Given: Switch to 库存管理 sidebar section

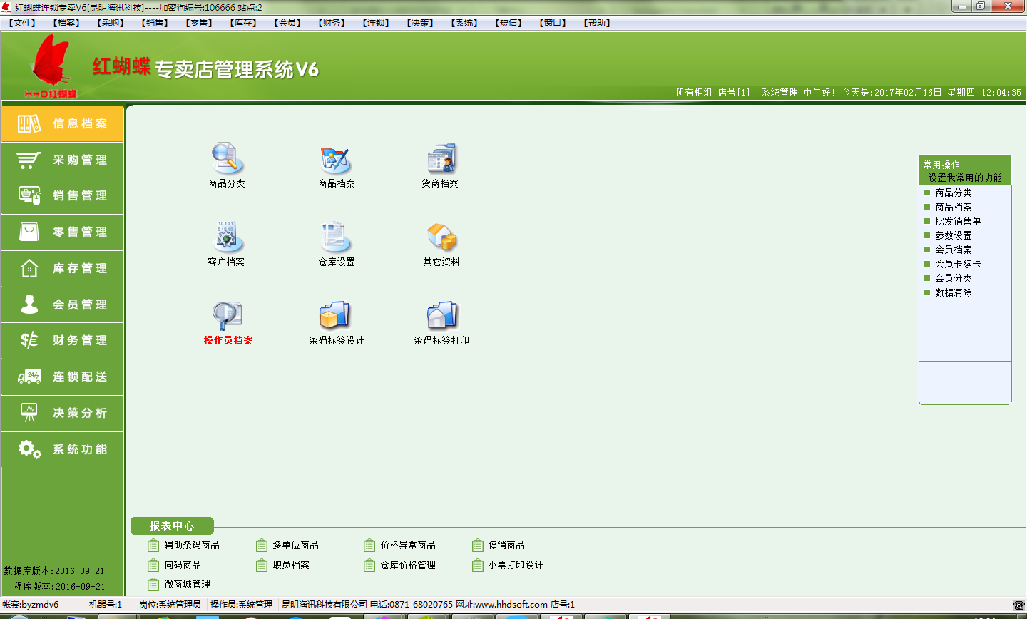Looking at the screenshot, I should click(63, 269).
